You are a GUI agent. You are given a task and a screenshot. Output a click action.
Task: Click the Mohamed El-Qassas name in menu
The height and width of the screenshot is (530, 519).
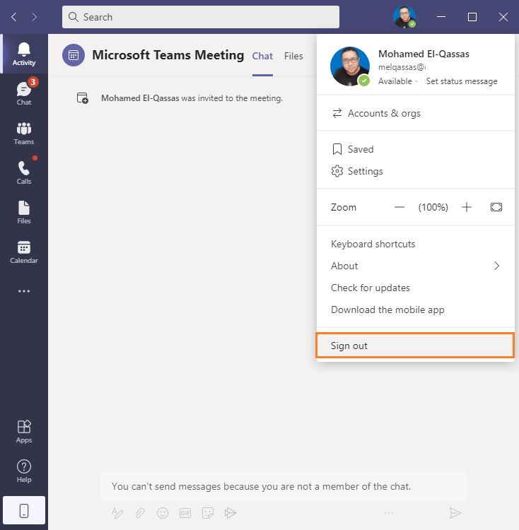coord(424,54)
